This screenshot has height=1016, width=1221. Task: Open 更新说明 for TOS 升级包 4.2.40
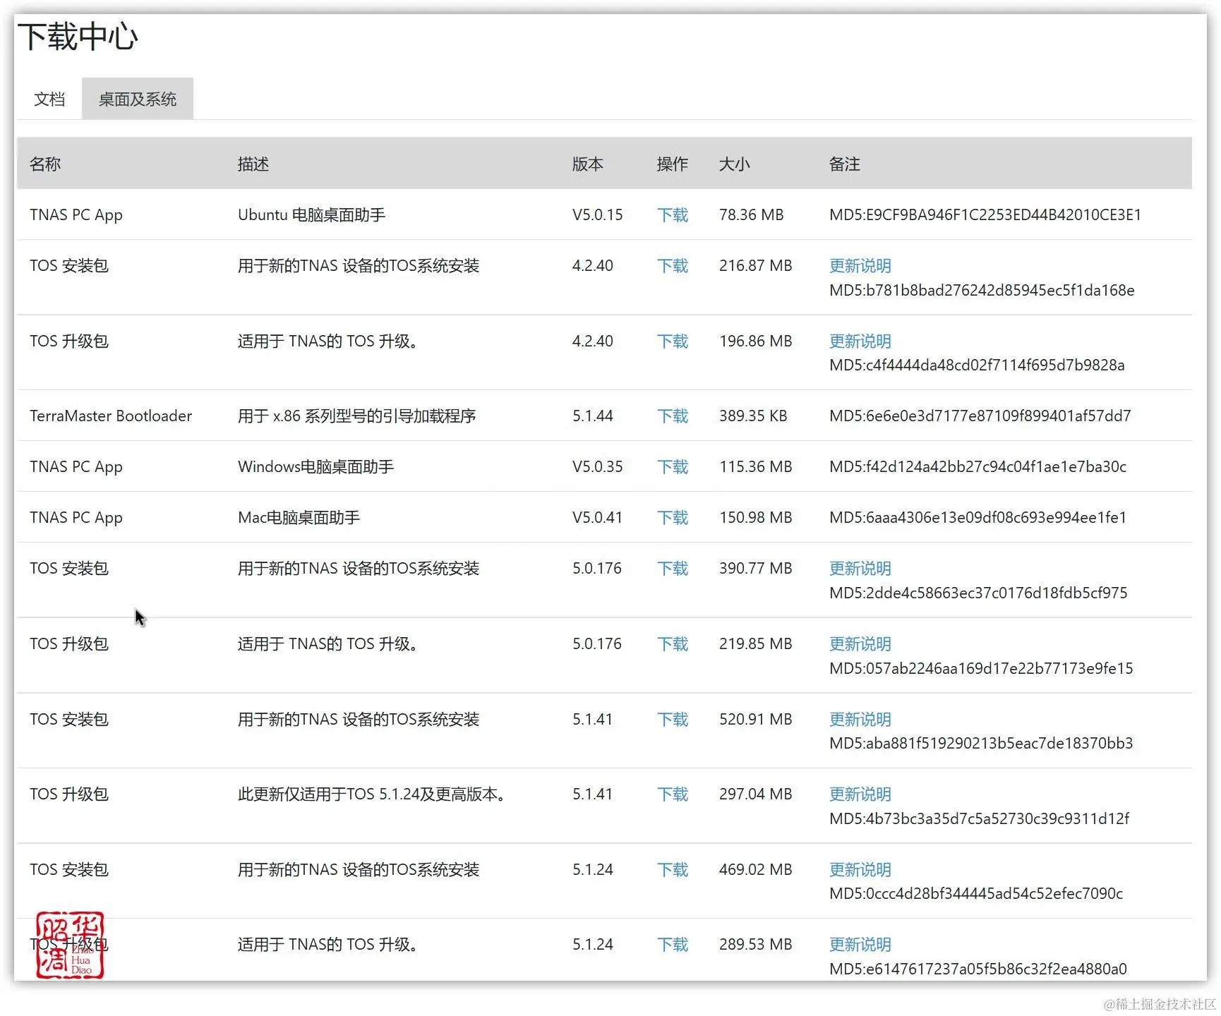tap(860, 341)
